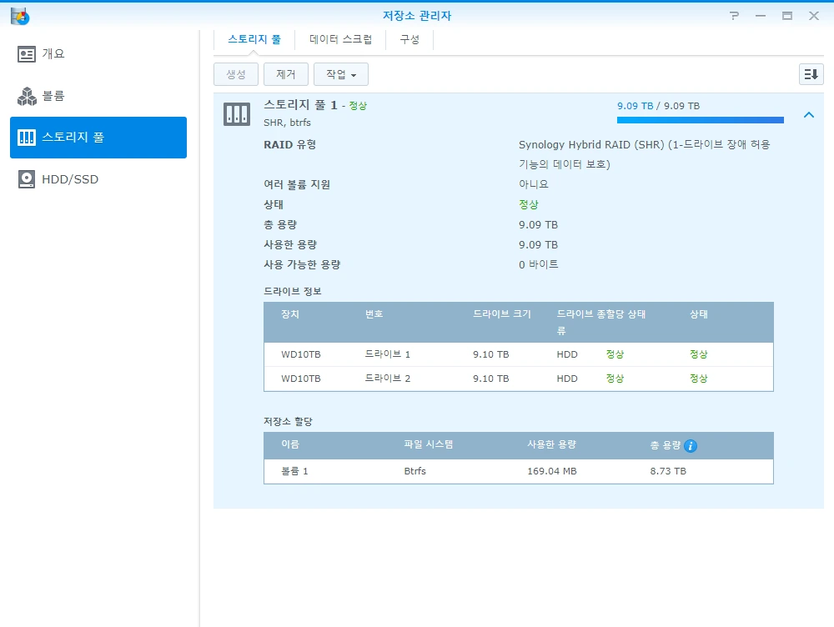Image resolution: width=834 pixels, height=627 pixels.
Task: Click the 생성 button
Action: click(x=236, y=74)
